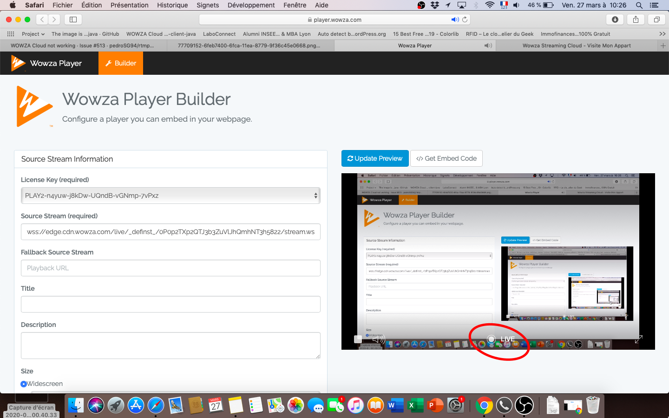Open Microsoft Excel from the Dock
The width and height of the screenshot is (669, 418).
(415, 405)
